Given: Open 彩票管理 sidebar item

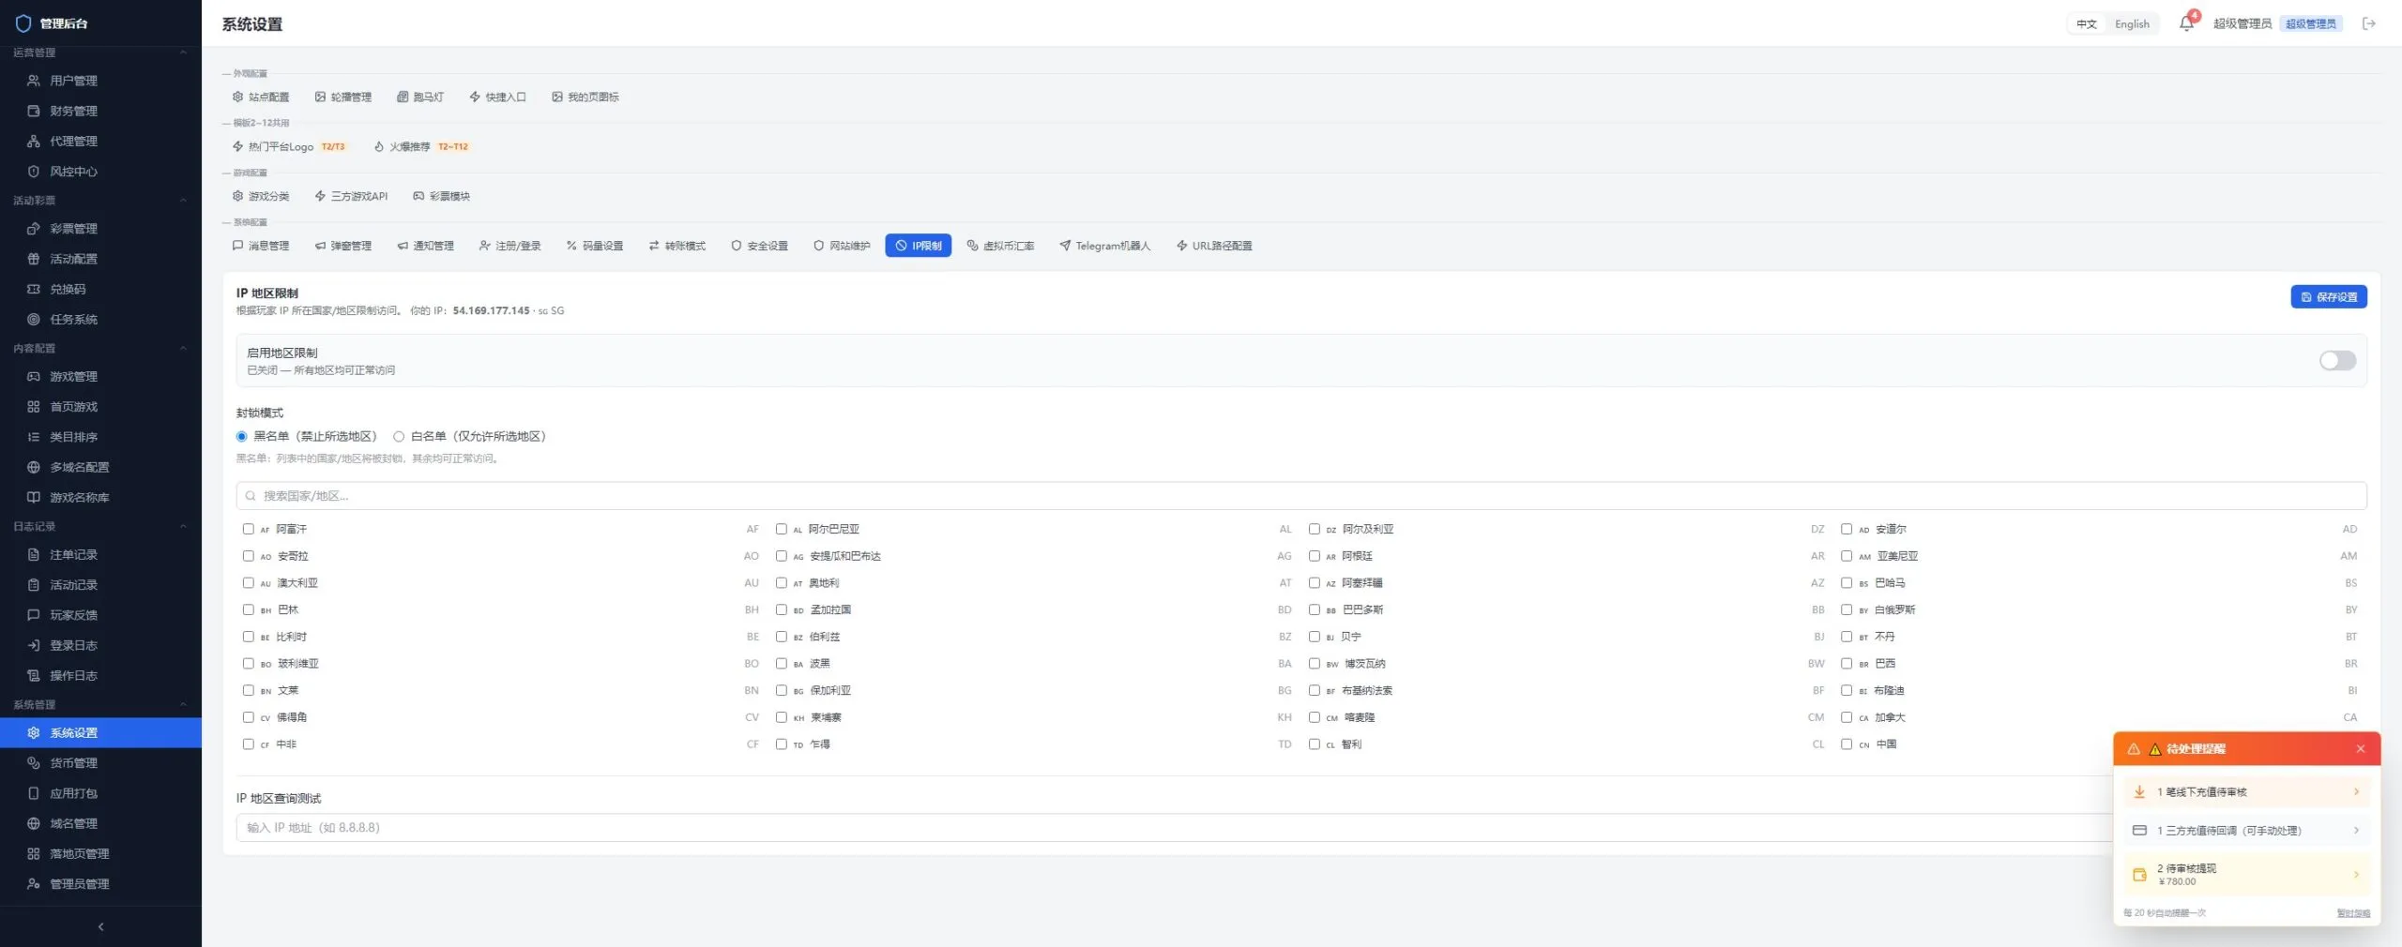Looking at the screenshot, I should [x=100, y=229].
